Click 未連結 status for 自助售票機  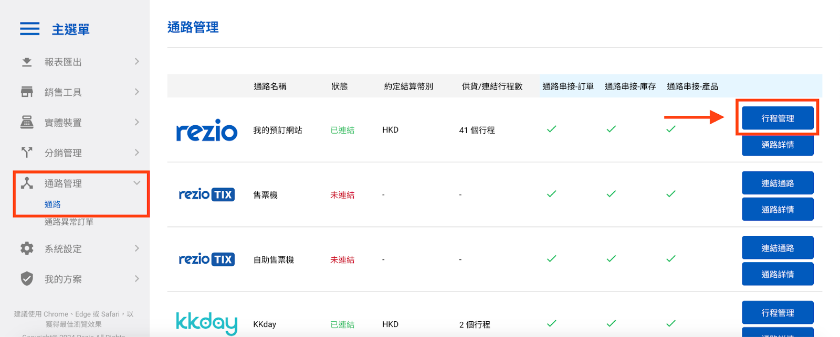pos(342,260)
